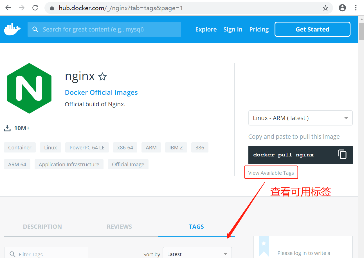Click the Filter Tags input field
The image size is (364, 258).
(46, 253)
